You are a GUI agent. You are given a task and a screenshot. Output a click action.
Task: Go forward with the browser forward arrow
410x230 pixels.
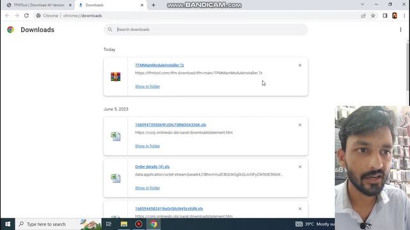pyautogui.click(x=17, y=15)
